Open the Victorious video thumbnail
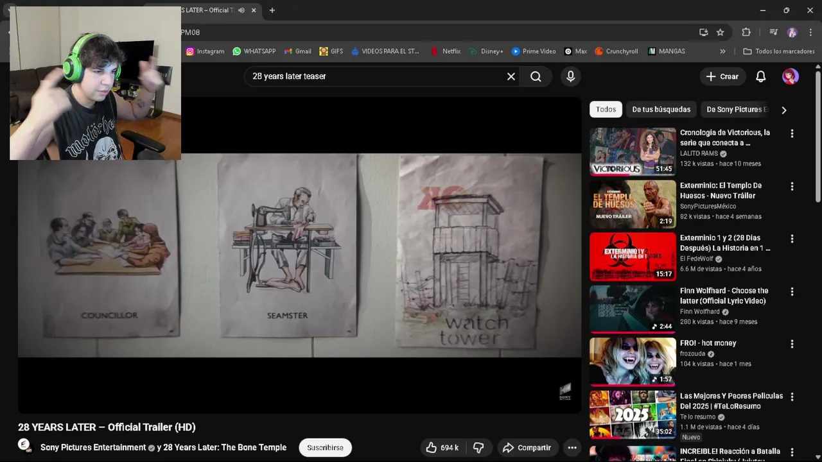Viewport: 822px width, 462px height. click(x=633, y=151)
